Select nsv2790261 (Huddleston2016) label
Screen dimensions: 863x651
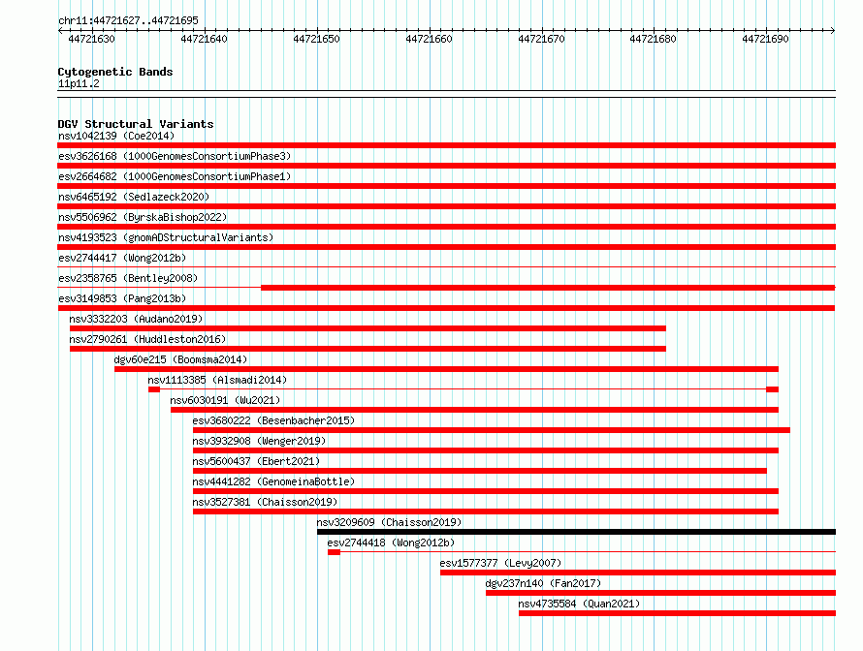click(147, 339)
